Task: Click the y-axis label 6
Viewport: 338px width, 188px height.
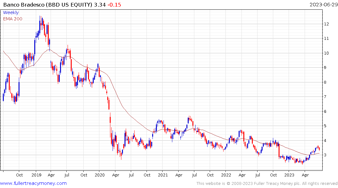Action: (x=325, y=111)
